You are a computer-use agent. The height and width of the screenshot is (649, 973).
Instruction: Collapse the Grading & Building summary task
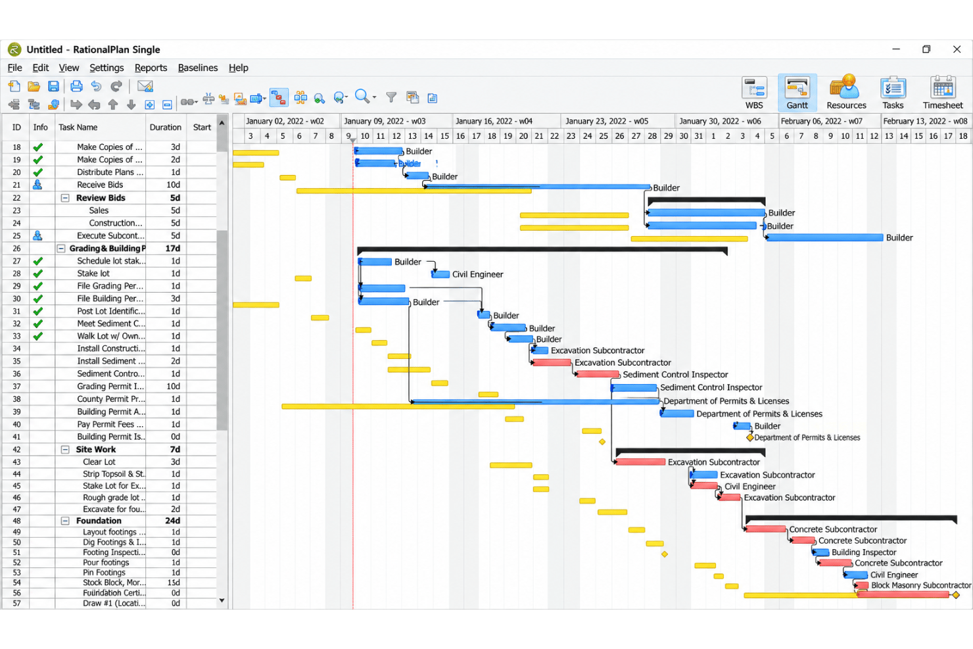coord(61,249)
